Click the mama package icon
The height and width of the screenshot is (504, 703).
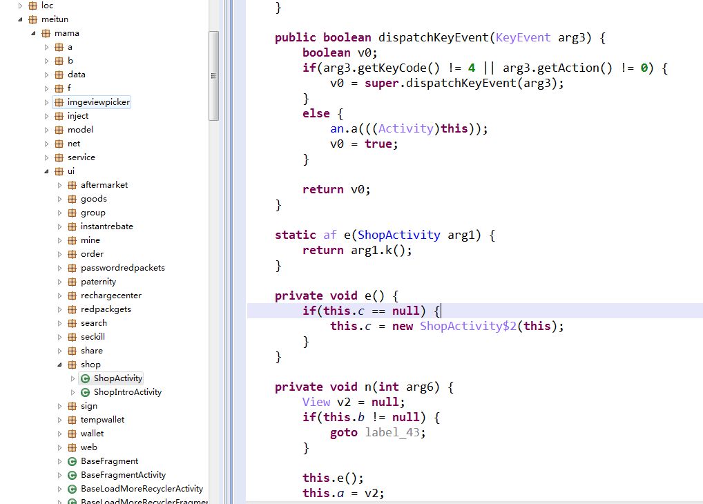(46, 33)
